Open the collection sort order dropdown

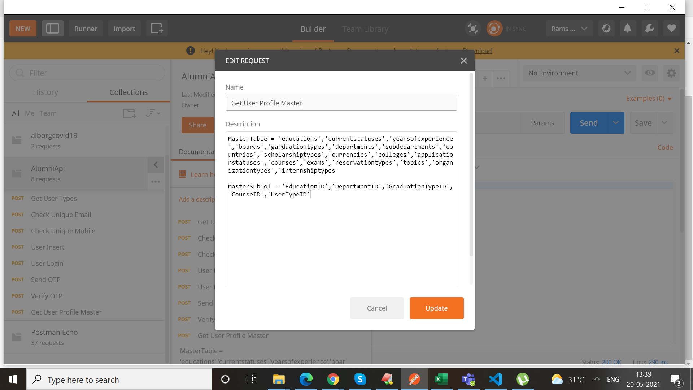click(x=153, y=113)
